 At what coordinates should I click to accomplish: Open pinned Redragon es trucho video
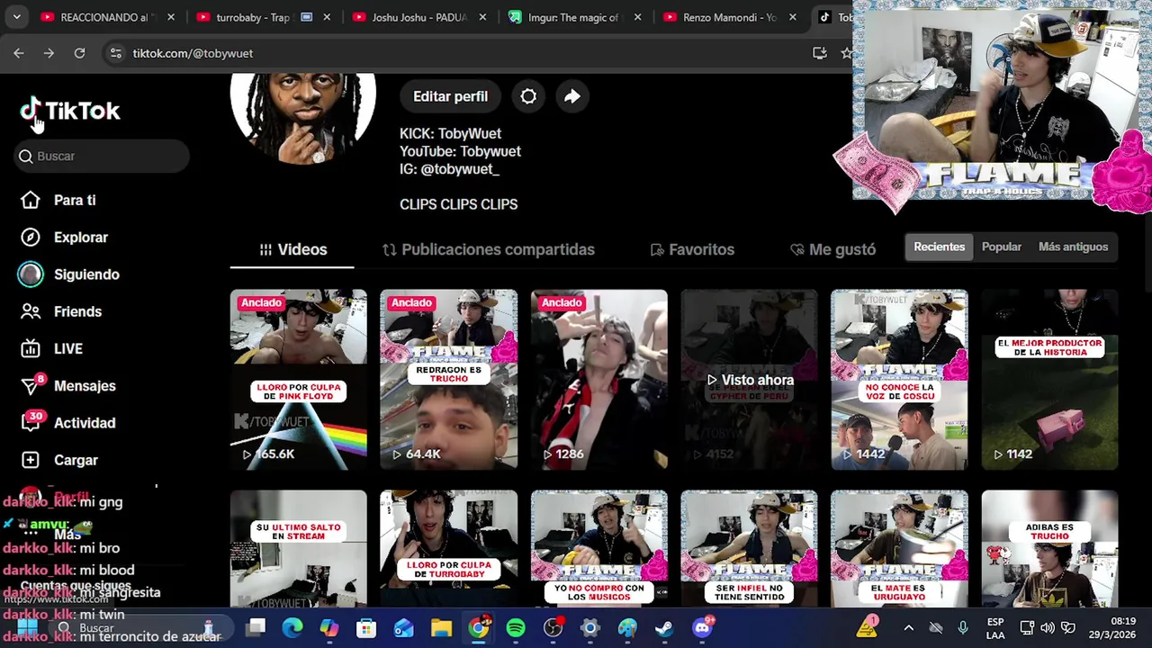449,380
